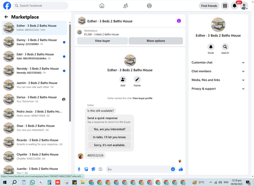Open the Danny conversation

click(x=35, y=42)
